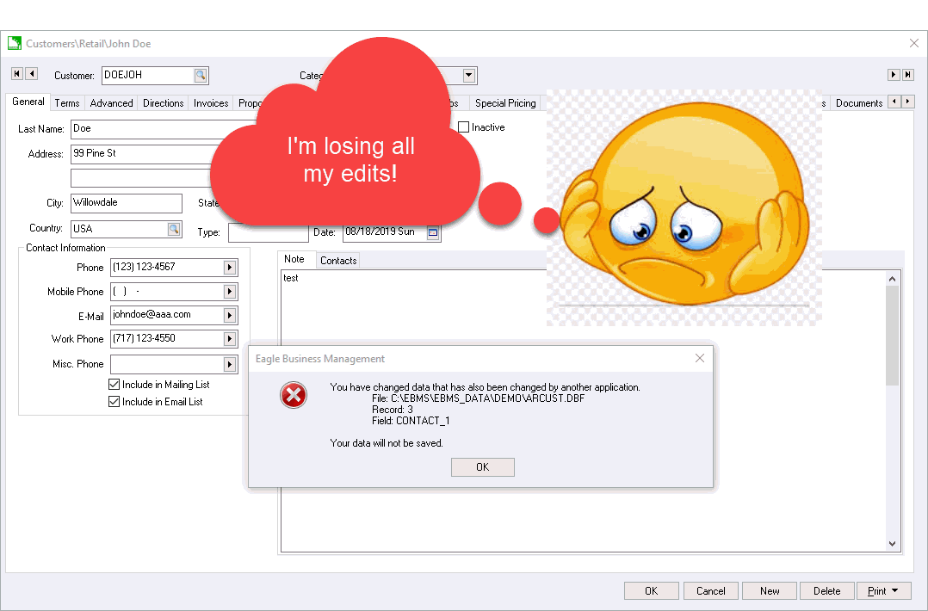Dismiss the error dialog with OK

point(482,467)
